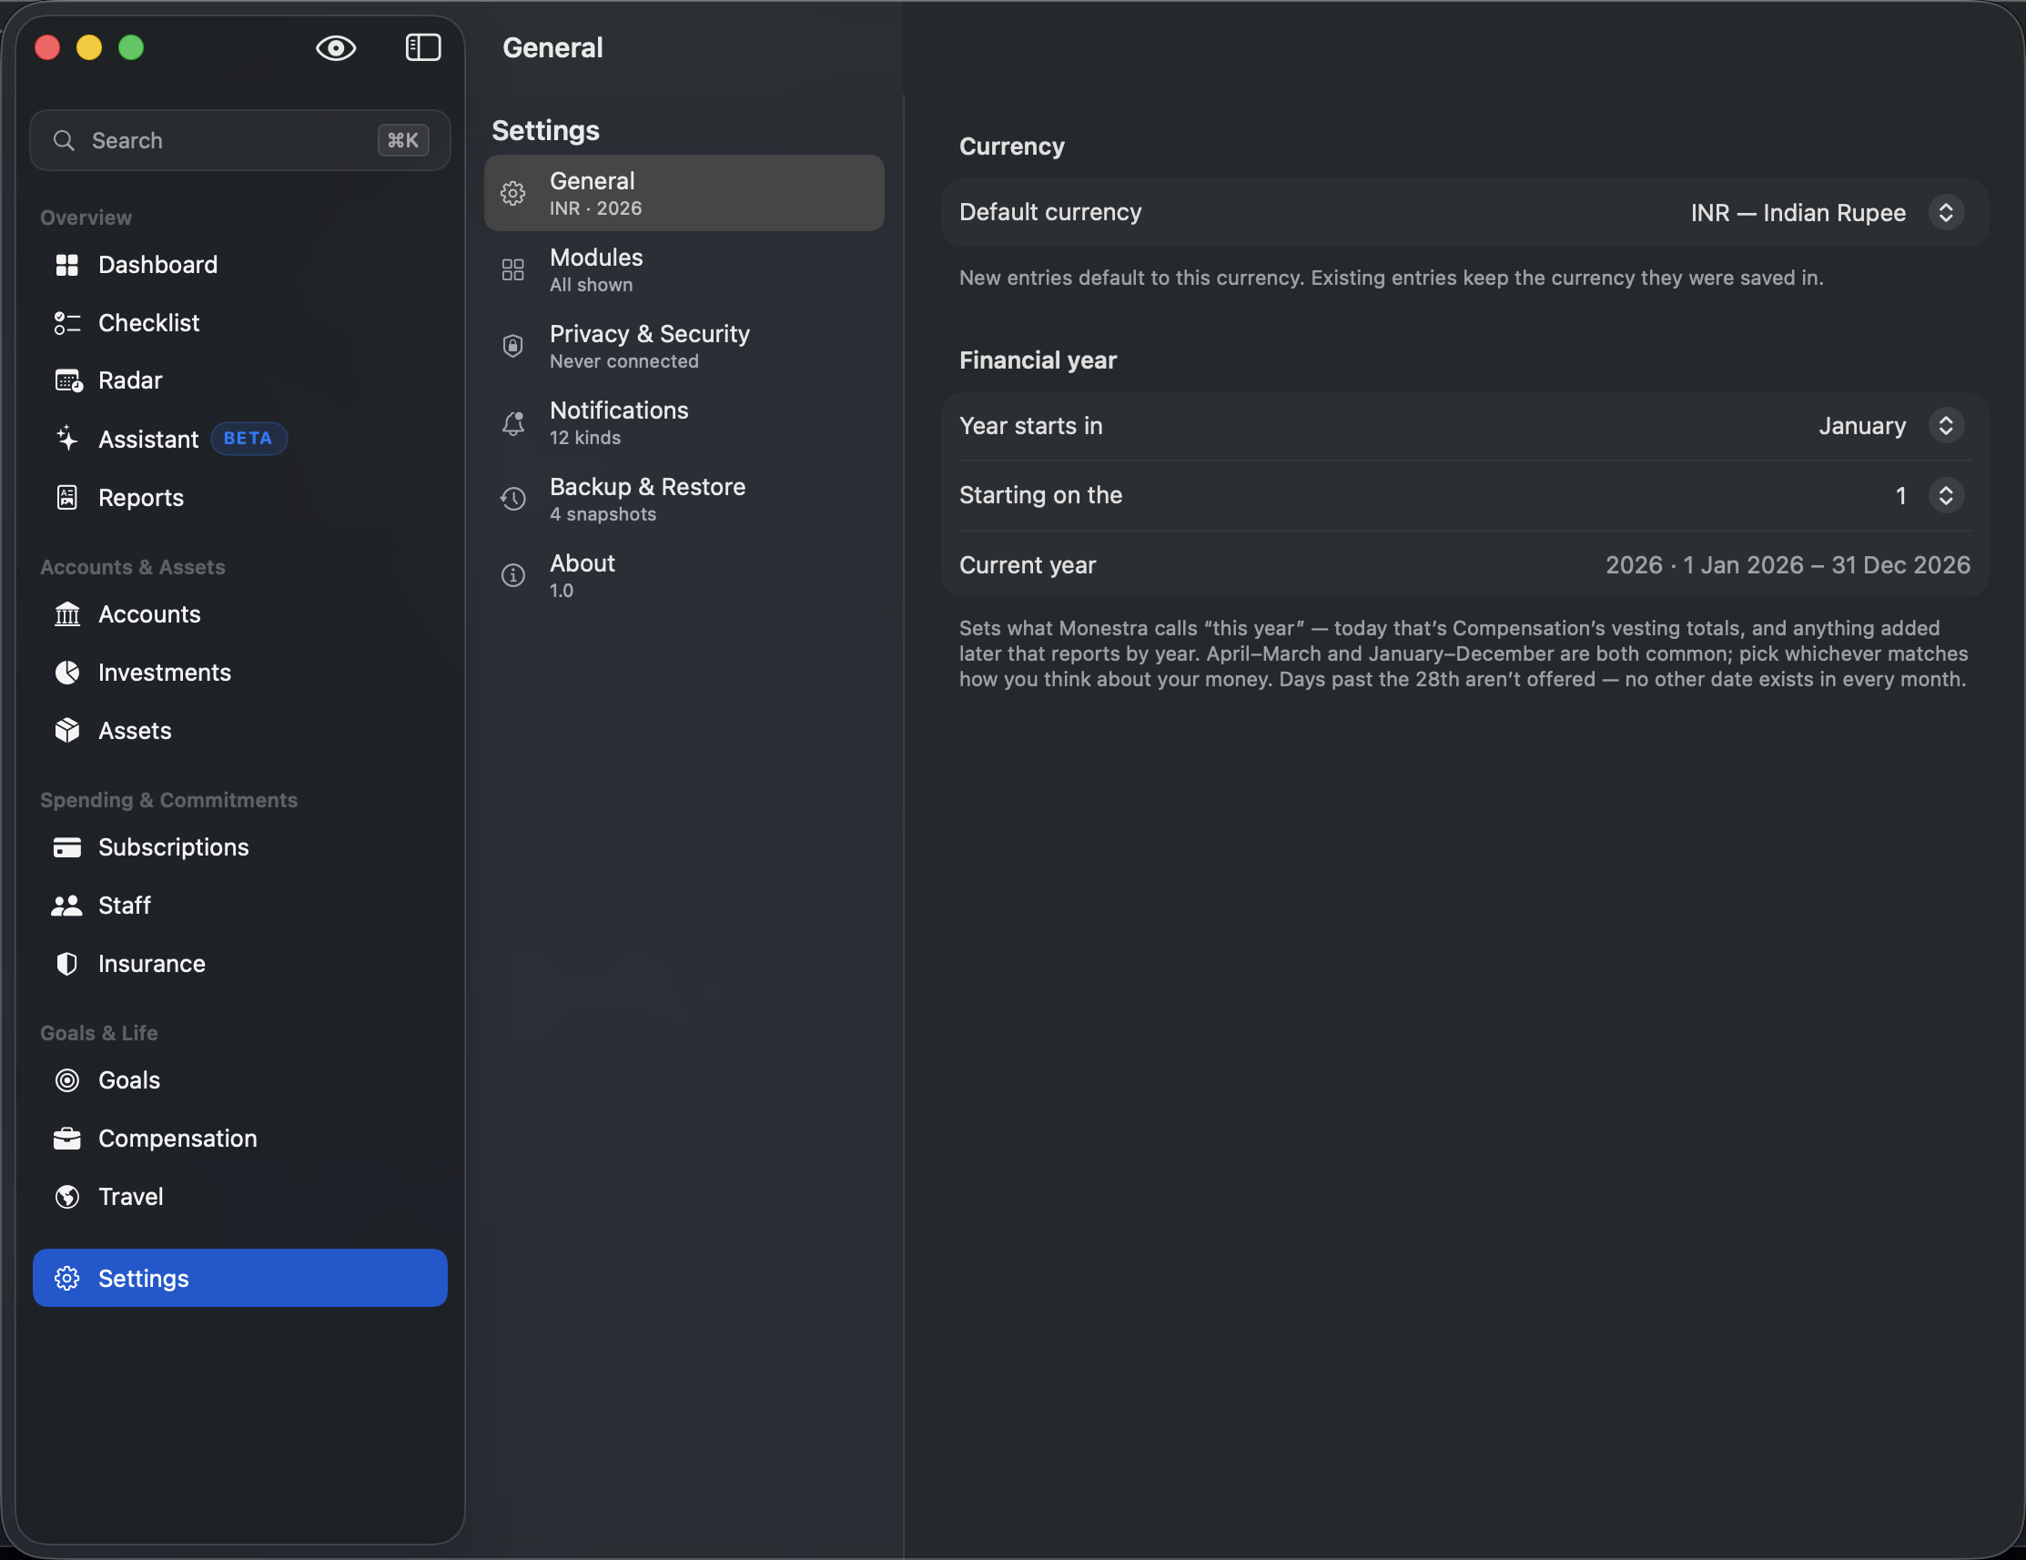Click the 'Financial year' section heading

click(x=1038, y=360)
